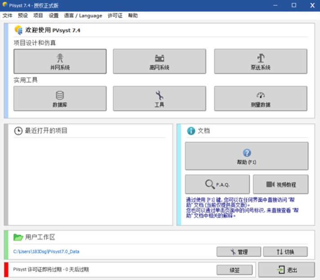Click the 续签 license renew button
This screenshot has height=280, width=320.
(234, 270)
